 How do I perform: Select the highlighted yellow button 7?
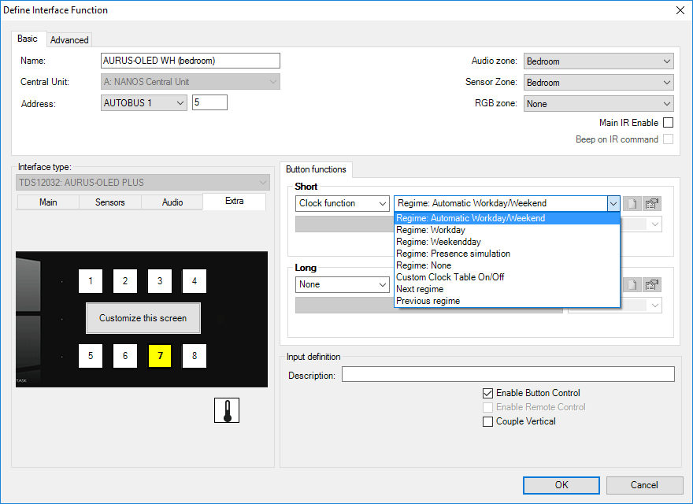coord(160,356)
